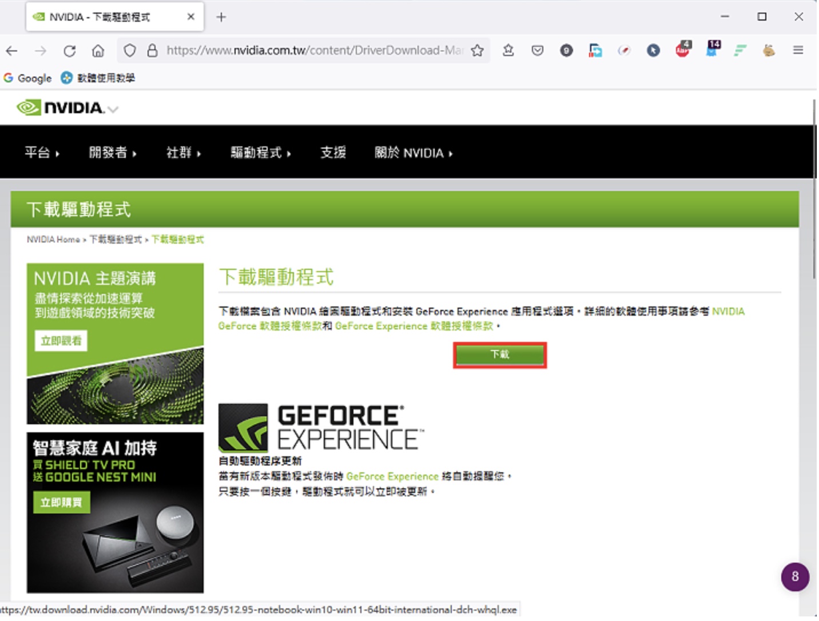Open the red extension icon with badge 4
This screenshot has height=621, width=819.
tap(683, 49)
